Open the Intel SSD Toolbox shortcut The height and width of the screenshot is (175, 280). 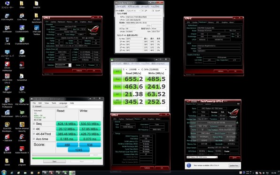click(37, 30)
